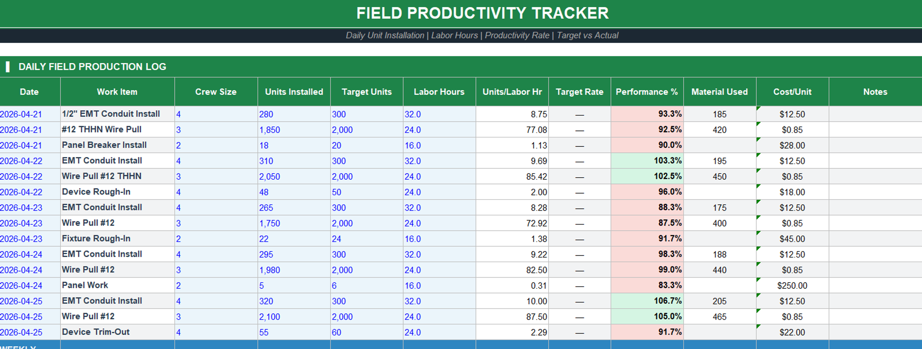This screenshot has width=922, height=349.
Task: Click units per labor hour 77.08
Action: point(512,130)
